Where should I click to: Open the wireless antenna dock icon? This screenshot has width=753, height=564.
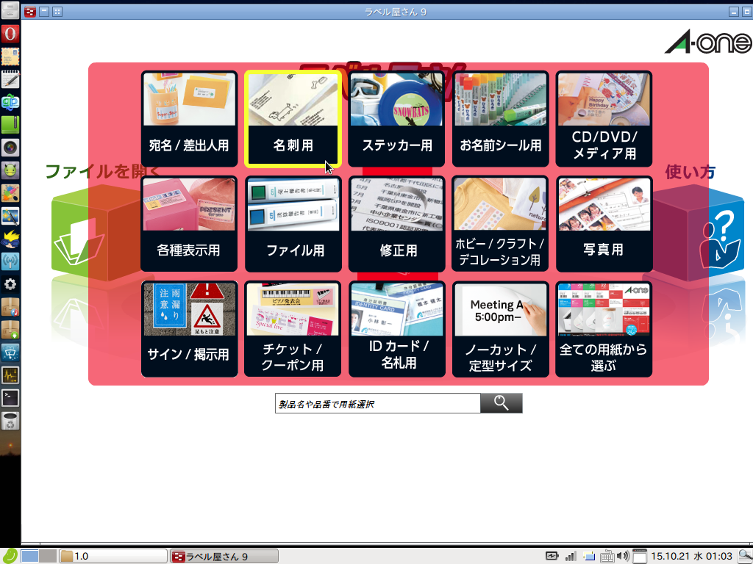10,261
